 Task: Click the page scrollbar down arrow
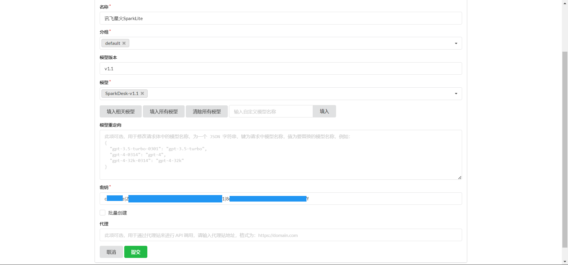coord(565,262)
